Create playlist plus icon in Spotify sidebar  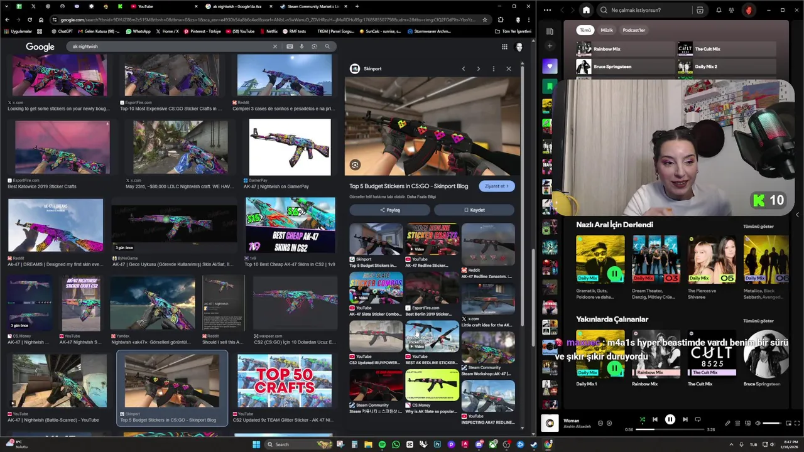[550, 46]
